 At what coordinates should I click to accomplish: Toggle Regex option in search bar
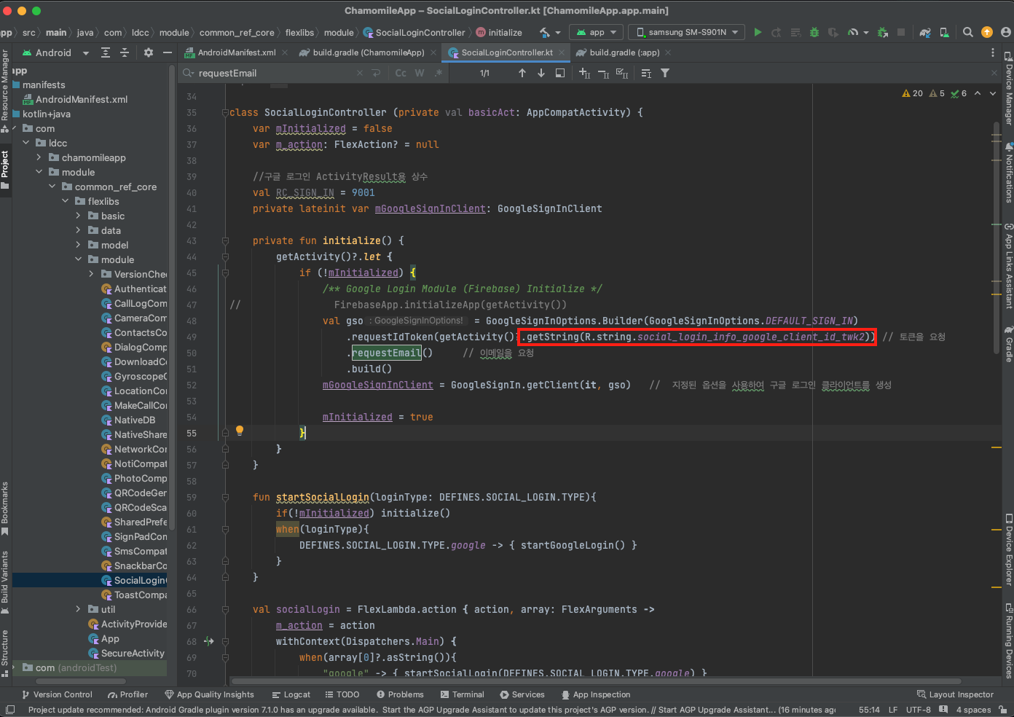[x=439, y=73]
